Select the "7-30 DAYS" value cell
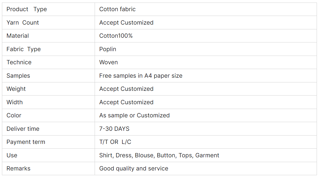Viewport: 320px width, 178px height. pyautogui.click(x=115, y=129)
